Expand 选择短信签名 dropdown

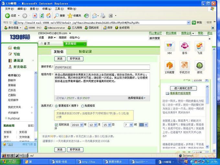click(x=137, y=98)
